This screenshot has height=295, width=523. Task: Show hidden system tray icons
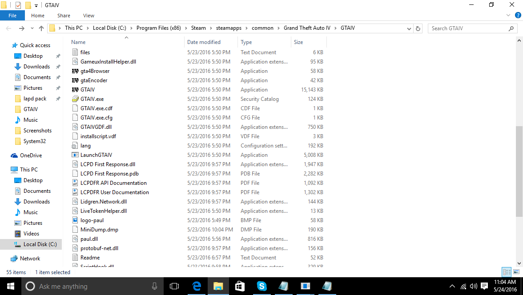pyautogui.click(x=452, y=286)
